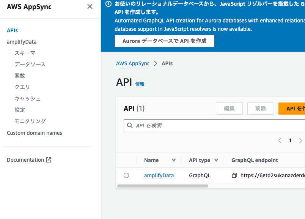The width and height of the screenshot is (305, 219).
Task: Copy the GraphQL endpoint URL with copy icon
Action: tap(234, 175)
